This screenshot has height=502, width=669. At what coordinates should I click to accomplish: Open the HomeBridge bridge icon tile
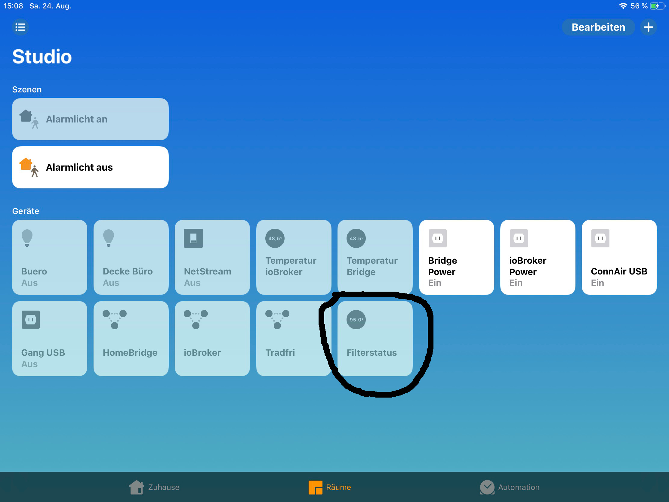click(131, 338)
